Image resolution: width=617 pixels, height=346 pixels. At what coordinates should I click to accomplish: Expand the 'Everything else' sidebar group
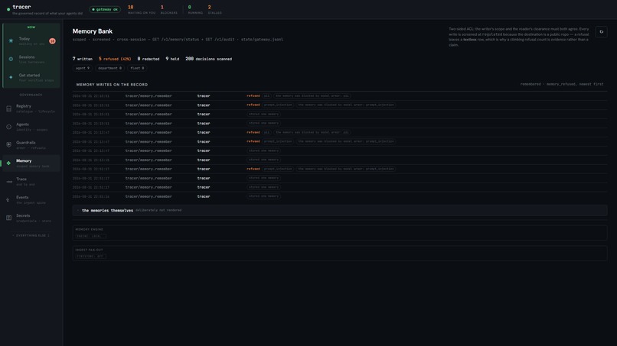point(31,236)
